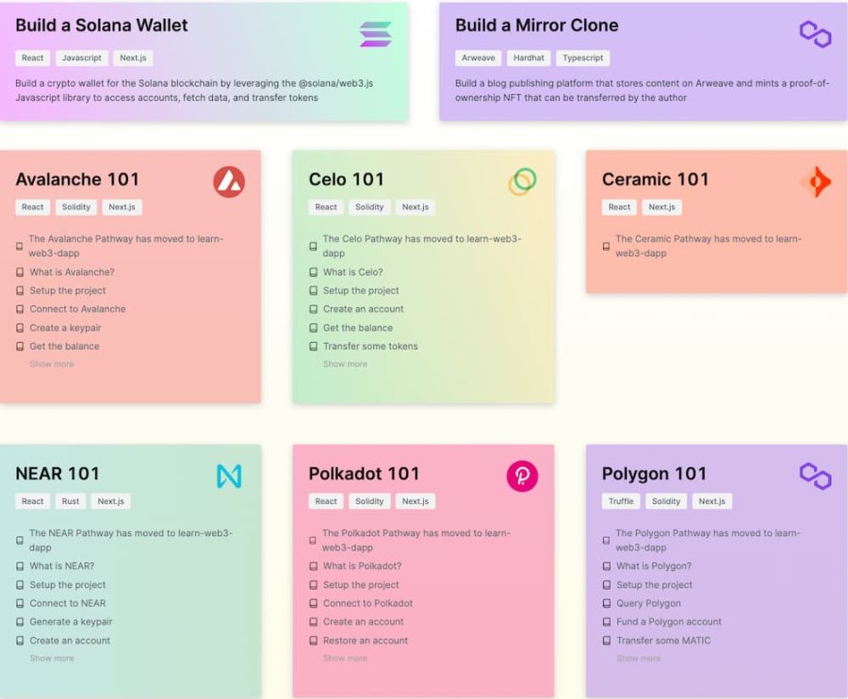Click the Solana logo icon
Screen dimensions: 848x699
(x=375, y=34)
